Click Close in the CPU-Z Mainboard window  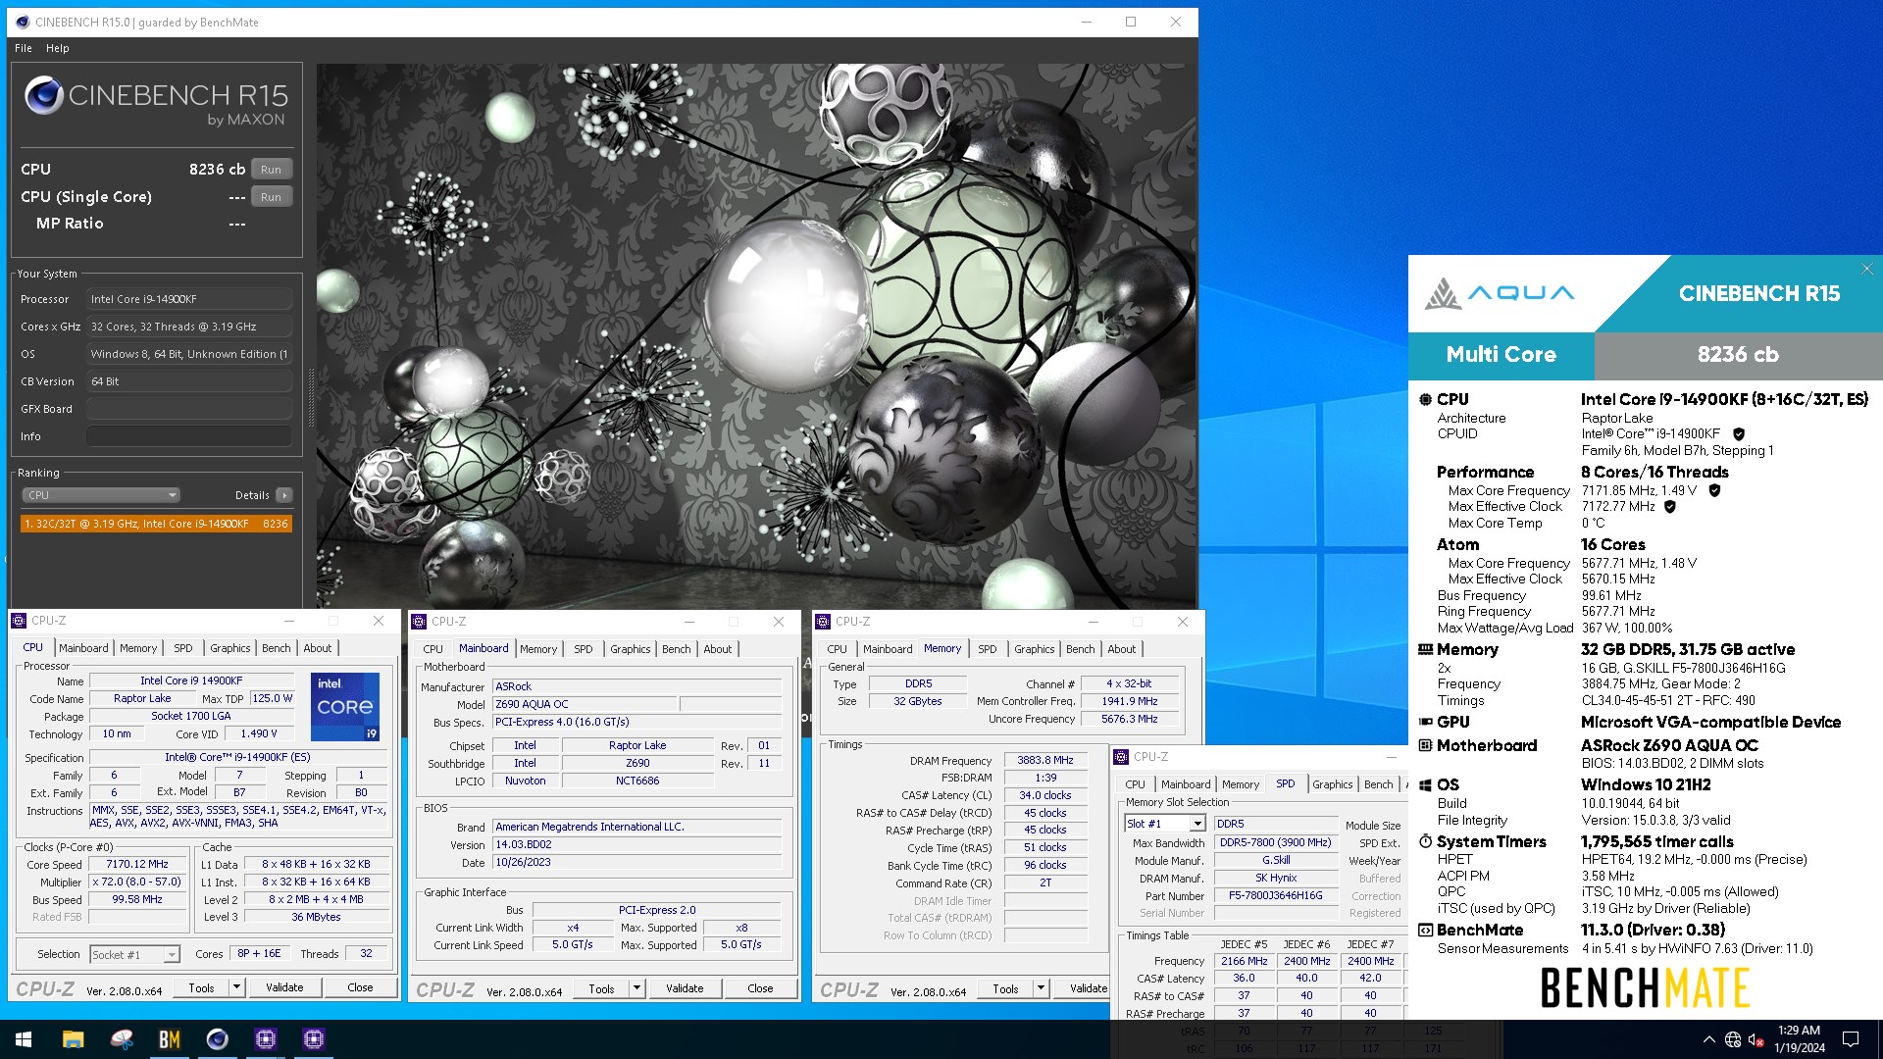click(x=760, y=988)
